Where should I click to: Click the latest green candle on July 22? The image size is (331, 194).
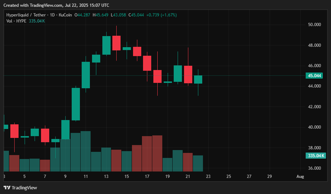pyautogui.click(x=198, y=79)
